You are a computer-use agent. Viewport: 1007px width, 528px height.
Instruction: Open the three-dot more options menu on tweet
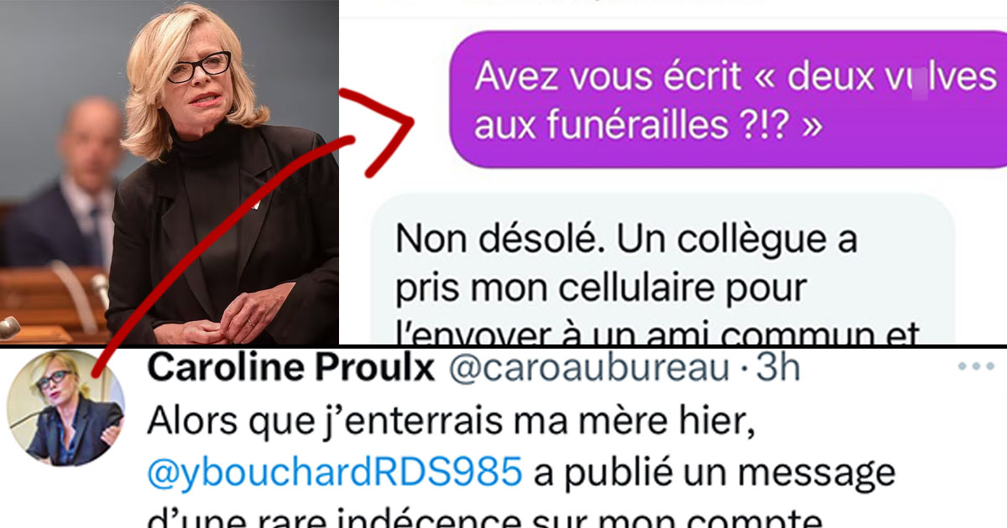(x=975, y=367)
